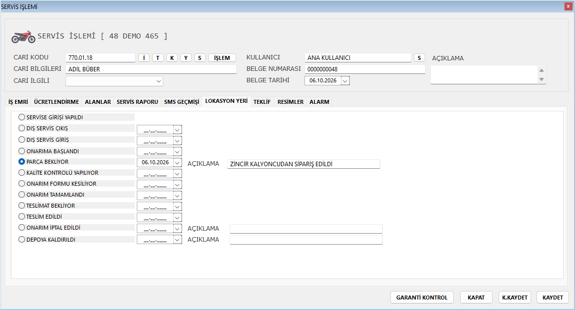Click the K.KAYDET button
The image size is (575, 310).
pos(515,298)
